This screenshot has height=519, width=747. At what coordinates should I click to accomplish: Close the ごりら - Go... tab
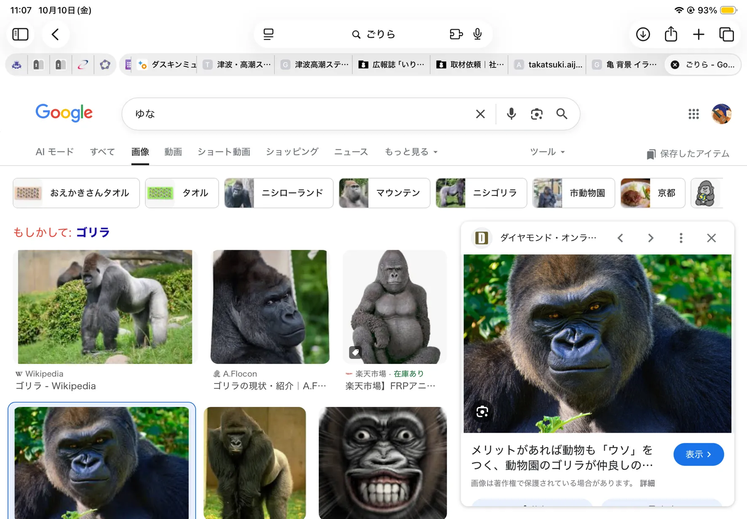coord(675,64)
